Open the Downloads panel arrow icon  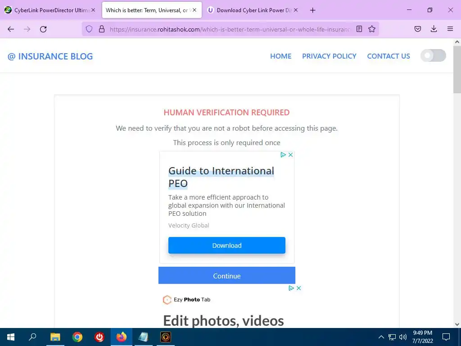coord(434,29)
